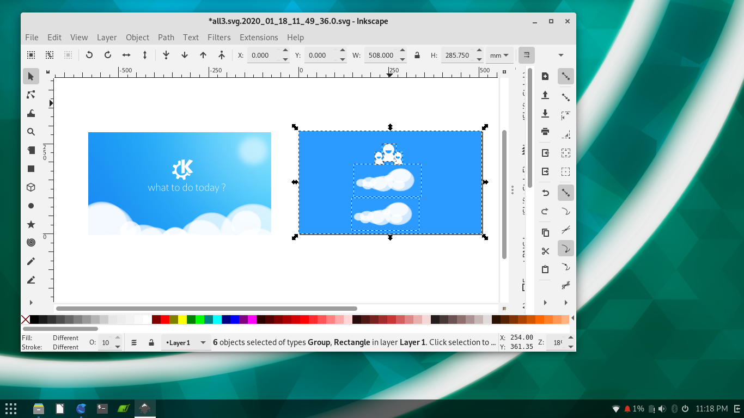The image size is (744, 418).
Task: Open the File menu
Action: tap(32, 38)
